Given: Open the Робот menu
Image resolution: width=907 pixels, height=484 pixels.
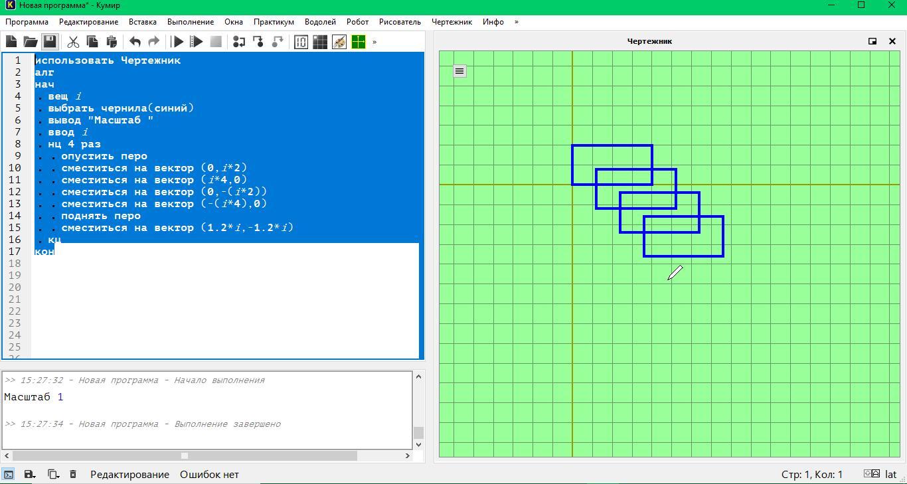Looking at the screenshot, I should [357, 22].
